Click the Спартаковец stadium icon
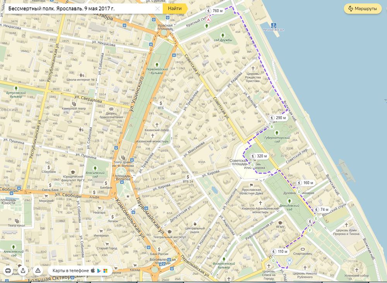387x283 pixels. coord(303,249)
